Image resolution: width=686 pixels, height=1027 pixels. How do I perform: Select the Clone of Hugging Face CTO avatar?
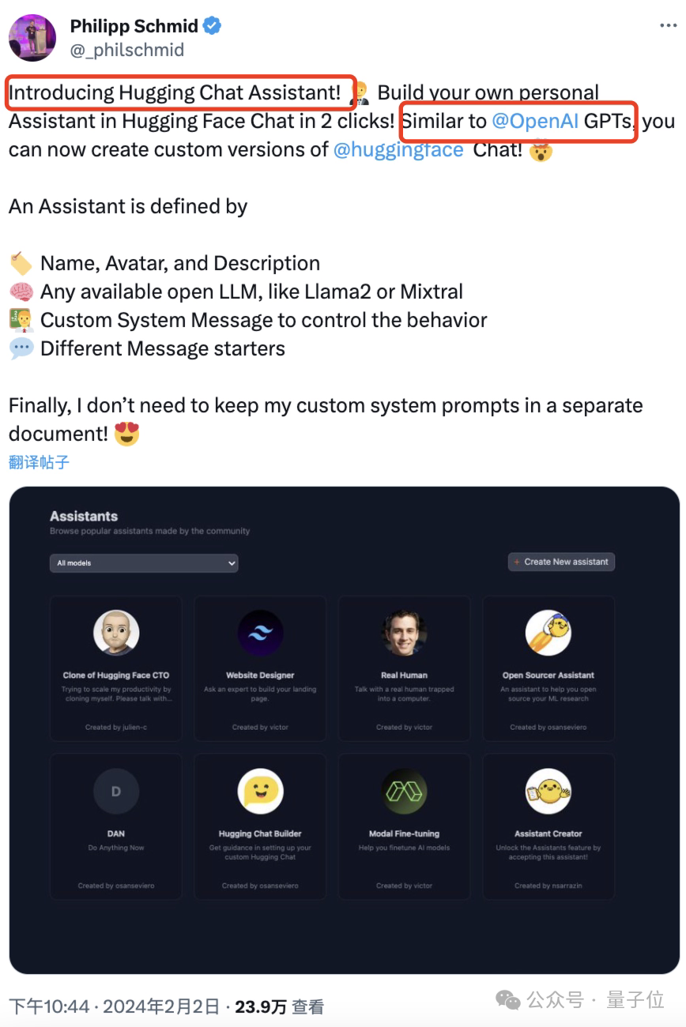pyautogui.click(x=115, y=630)
